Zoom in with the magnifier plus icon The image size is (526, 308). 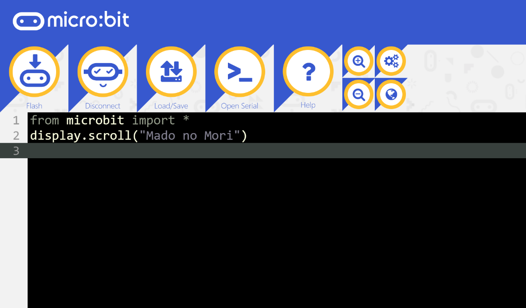359,61
